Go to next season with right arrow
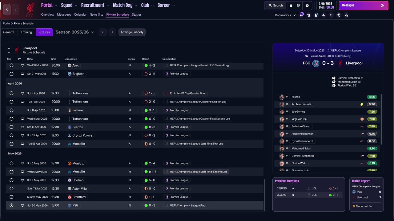This screenshot has height=221, width=394. click(x=112, y=32)
